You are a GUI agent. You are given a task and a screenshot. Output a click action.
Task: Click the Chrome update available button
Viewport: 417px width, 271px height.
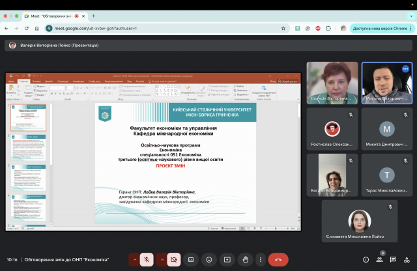[381, 29]
